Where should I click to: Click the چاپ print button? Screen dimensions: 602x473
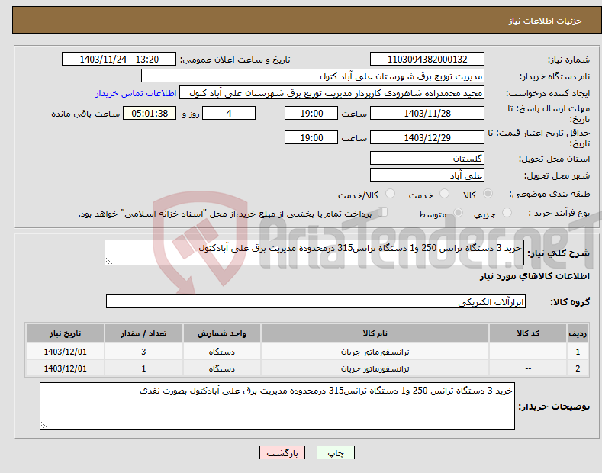tap(336, 452)
